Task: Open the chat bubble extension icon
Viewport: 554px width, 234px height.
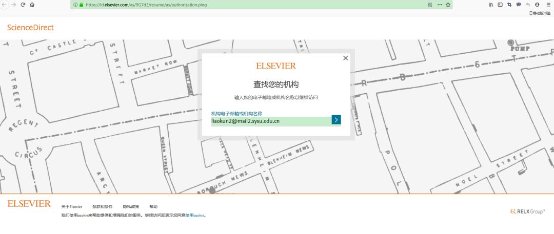Action: coord(519,5)
